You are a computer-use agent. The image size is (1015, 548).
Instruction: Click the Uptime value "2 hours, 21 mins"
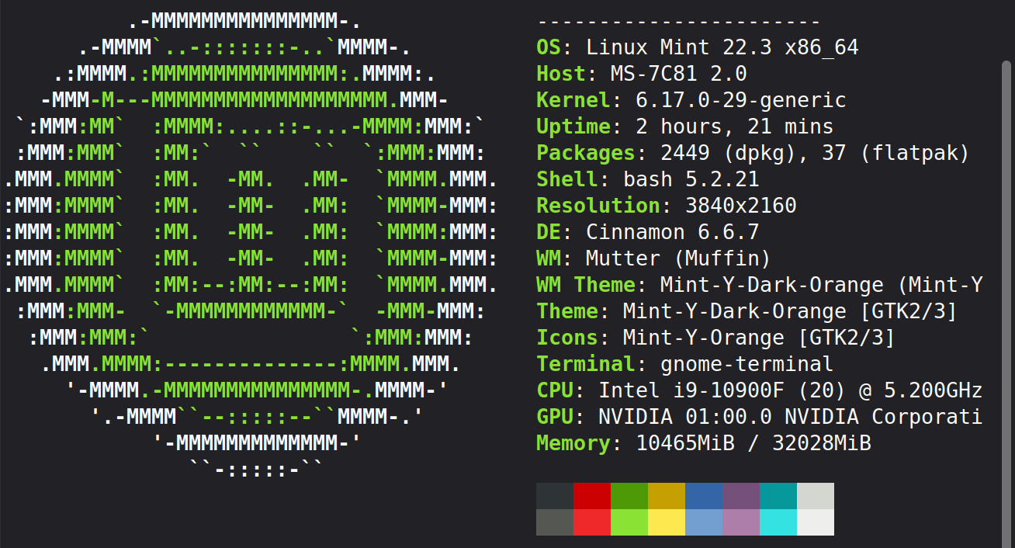(x=735, y=127)
